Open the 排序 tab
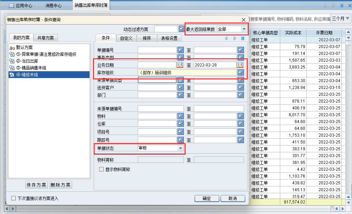The image size is (352, 214). click(x=147, y=38)
